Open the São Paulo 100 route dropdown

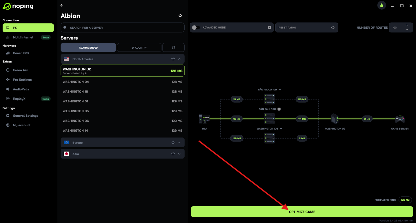(280, 89)
